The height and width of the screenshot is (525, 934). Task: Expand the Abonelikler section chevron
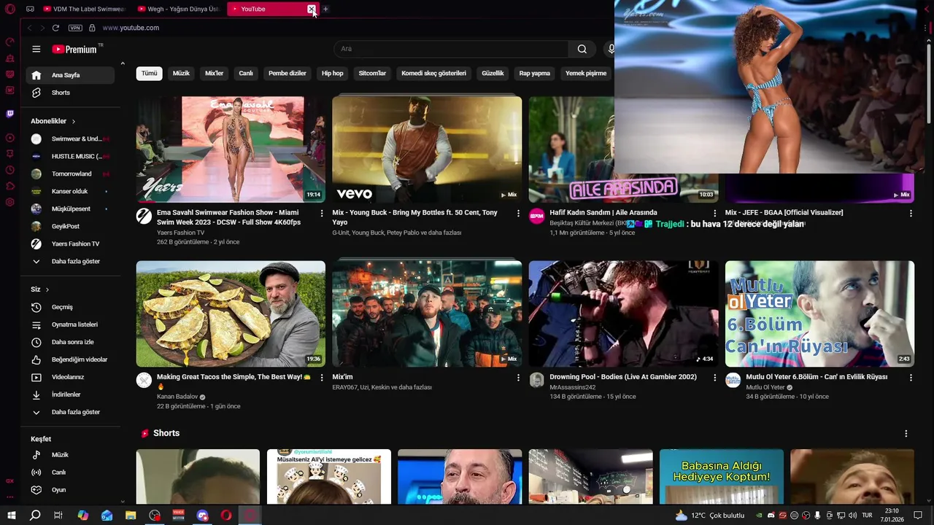[73, 121]
